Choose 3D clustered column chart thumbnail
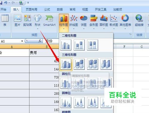The height and width of the screenshot is (113, 149). coord(66,64)
